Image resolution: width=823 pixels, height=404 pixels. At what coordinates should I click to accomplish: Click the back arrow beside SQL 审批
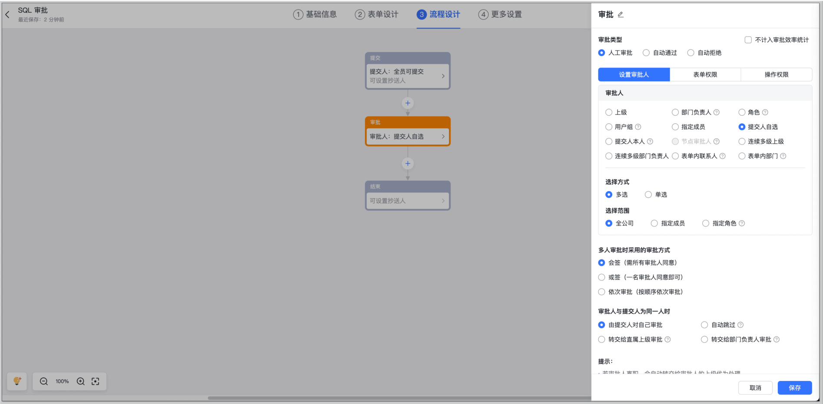pos(7,15)
